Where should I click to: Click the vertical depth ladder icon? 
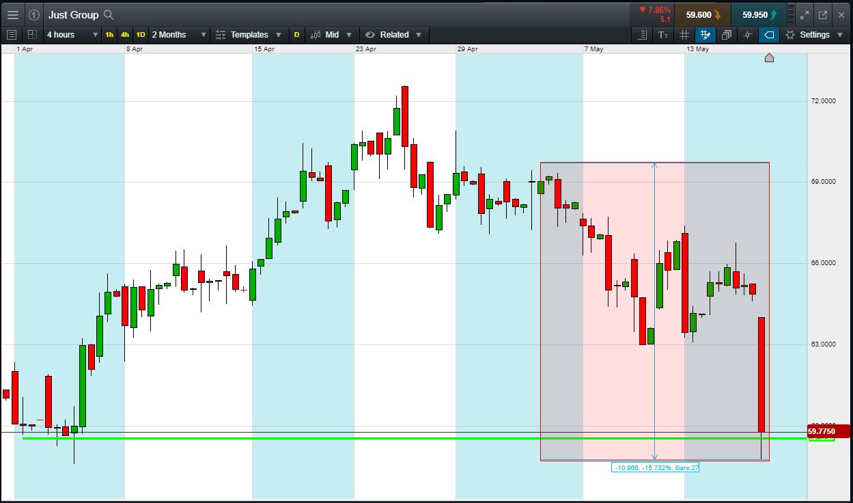tap(792, 14)
